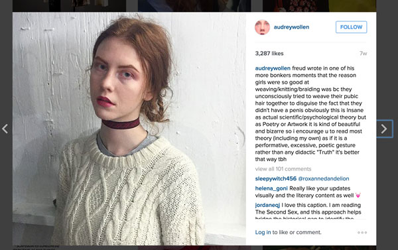Click the pink heart emoji in helena_goni comment
The height and width of the screenshot is (250, 398).
(358, 196)
